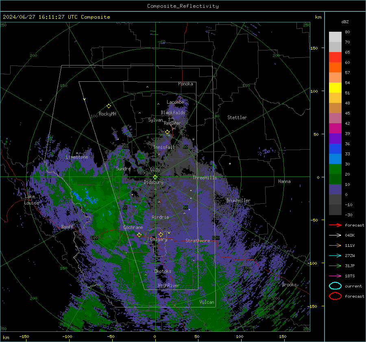366x342 pixels.
Task: Click the Banff label
Action: (x=67, y=227)
